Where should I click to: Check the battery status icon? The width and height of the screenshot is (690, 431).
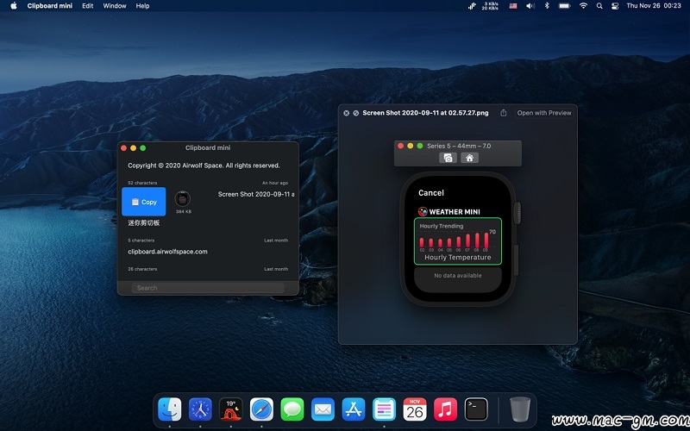pyautogui.click(x=565, y=6)
